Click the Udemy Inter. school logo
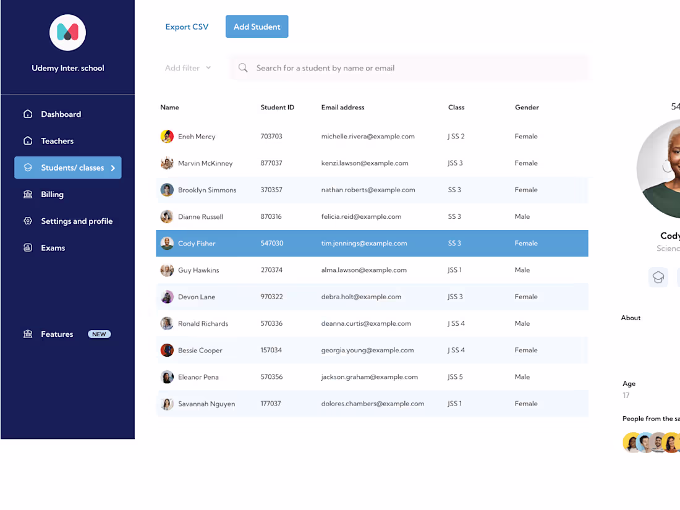Viewport: 680px width, 510px height. [67, 32]
